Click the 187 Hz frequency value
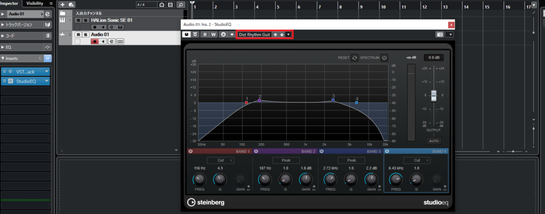Image resolution: width=545 pixels, height=214 pixels. (x=265, y=168)
